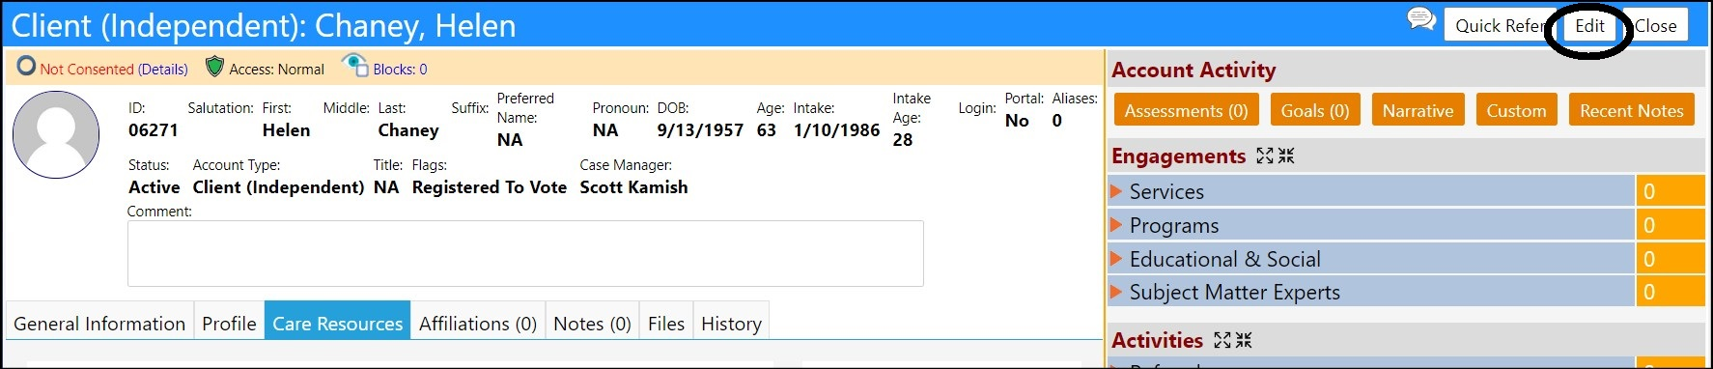Expand all Activities sections icon
The image size is (1713, 369).
point(1222,340)
